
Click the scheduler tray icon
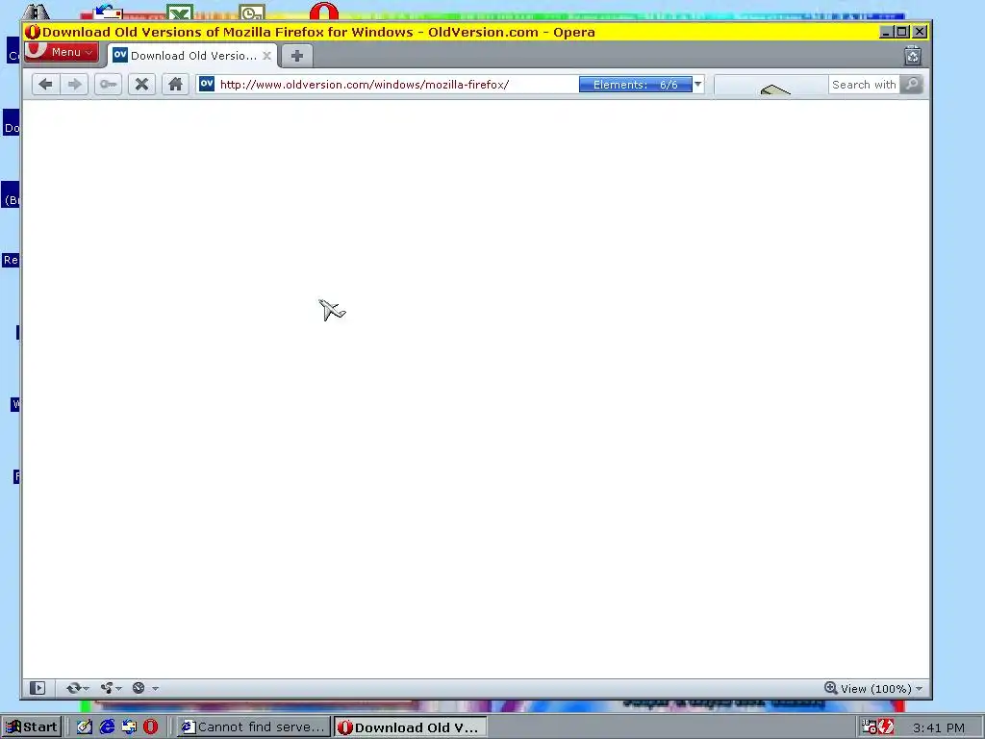(869, 727)
